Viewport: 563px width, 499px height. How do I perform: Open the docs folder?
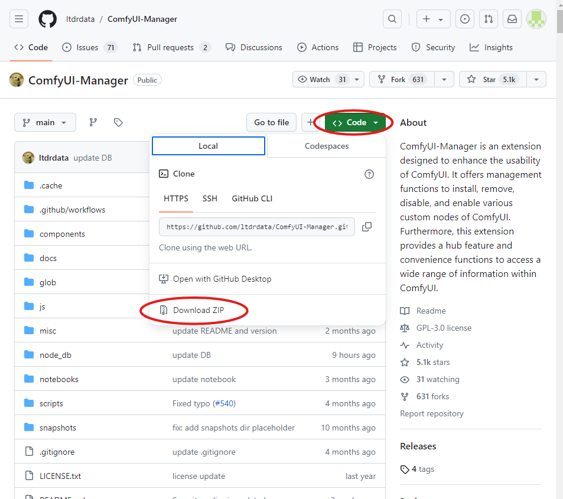pos(48,258)
